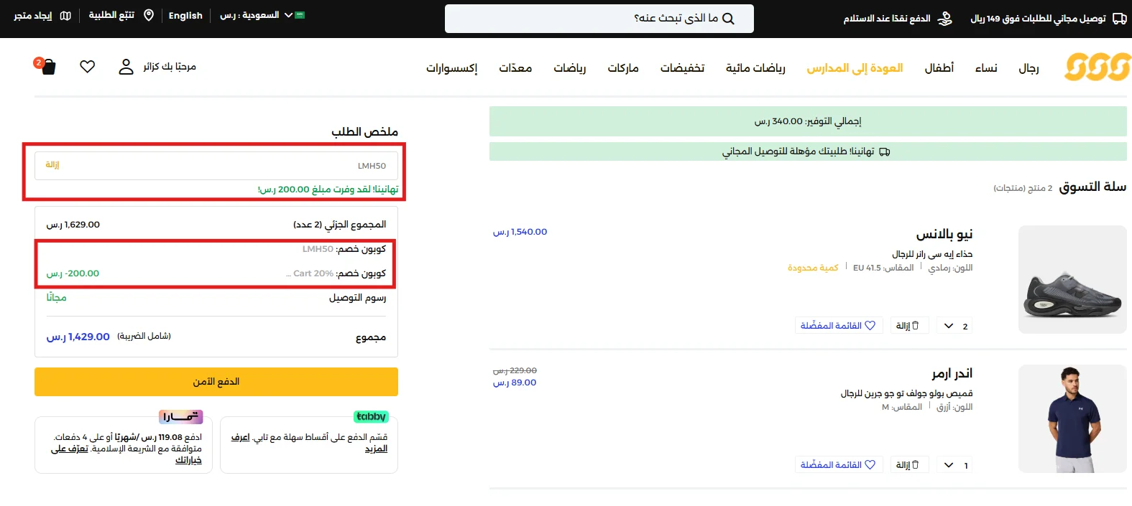Open the معدّات menu

(x=515, y=68)
